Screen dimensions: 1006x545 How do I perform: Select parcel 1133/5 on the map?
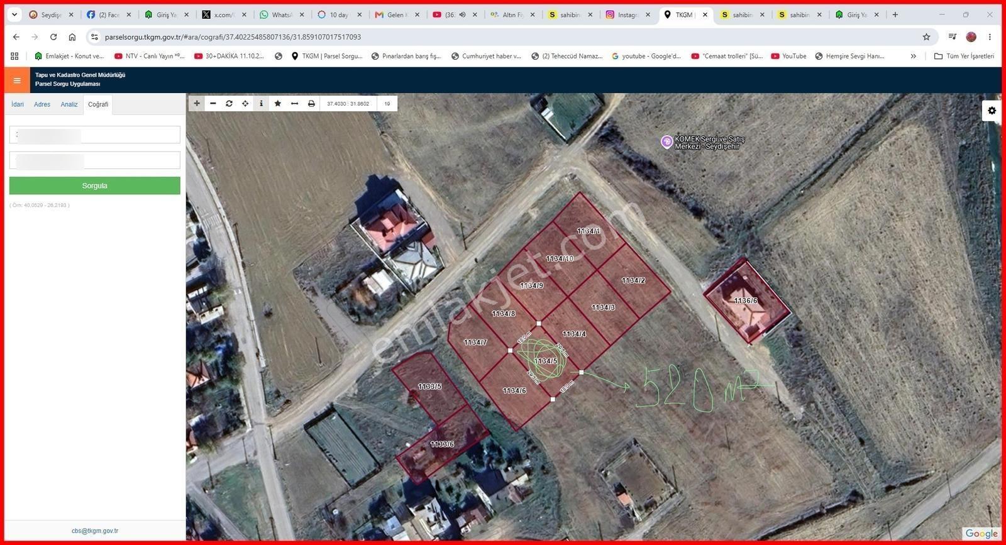click(x=429, y=387)
